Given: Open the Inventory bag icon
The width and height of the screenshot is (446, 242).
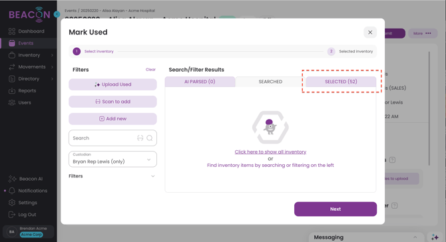Looking at the screenshot, I should pos(12,55).
